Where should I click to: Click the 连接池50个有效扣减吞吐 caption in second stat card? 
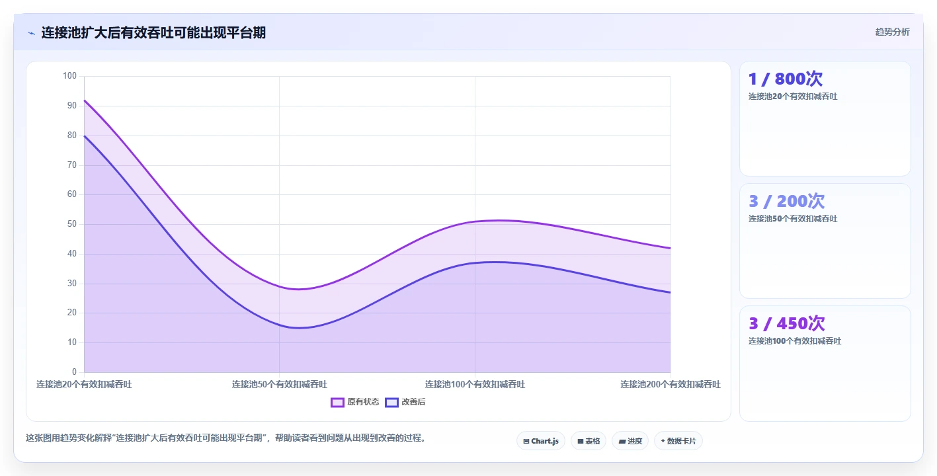coord(793,219)
